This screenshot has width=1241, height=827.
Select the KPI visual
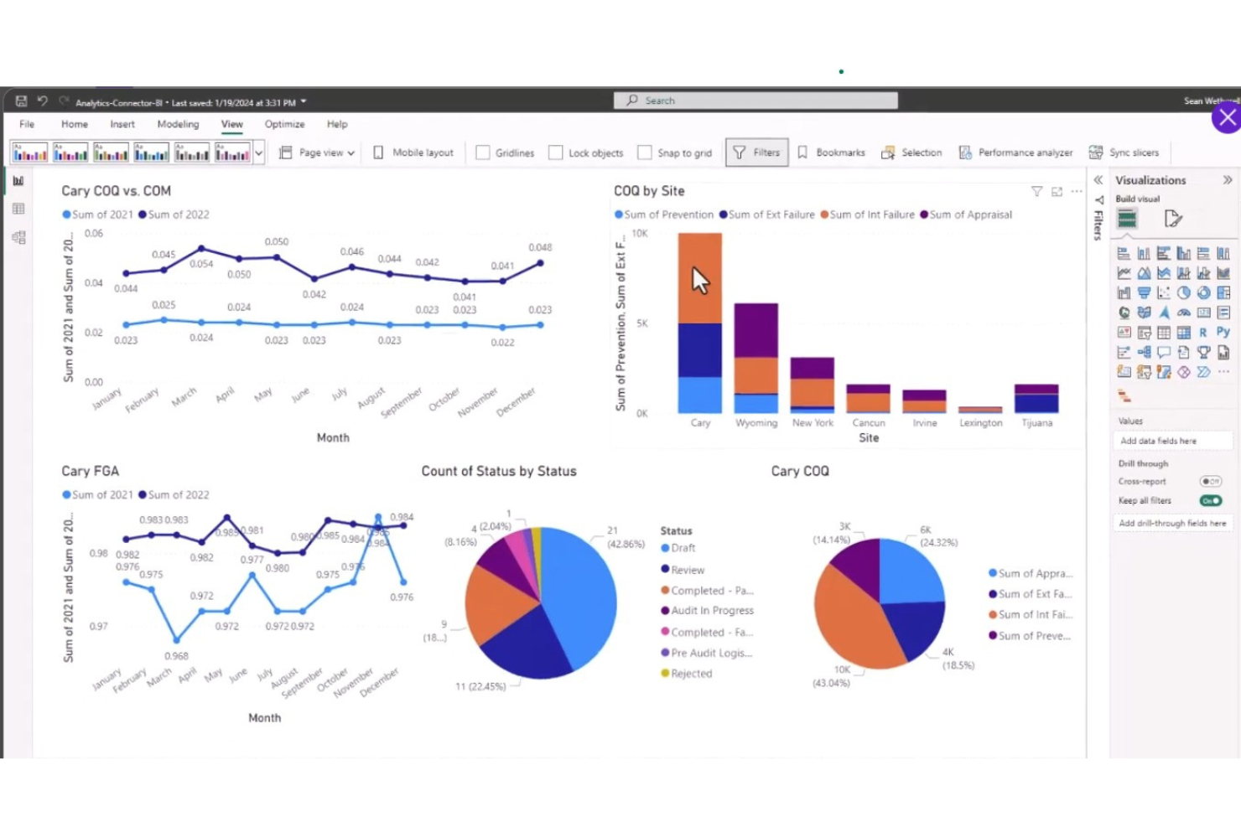pos(1124,333)
